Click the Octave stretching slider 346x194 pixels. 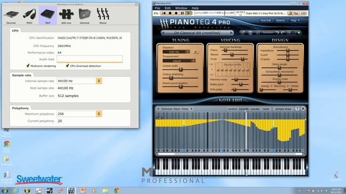tap(180, 78)
